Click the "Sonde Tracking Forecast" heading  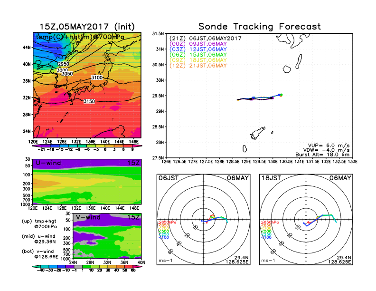click(x=260, y=26)
